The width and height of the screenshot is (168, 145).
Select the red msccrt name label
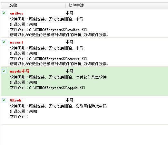click(16, 42)
